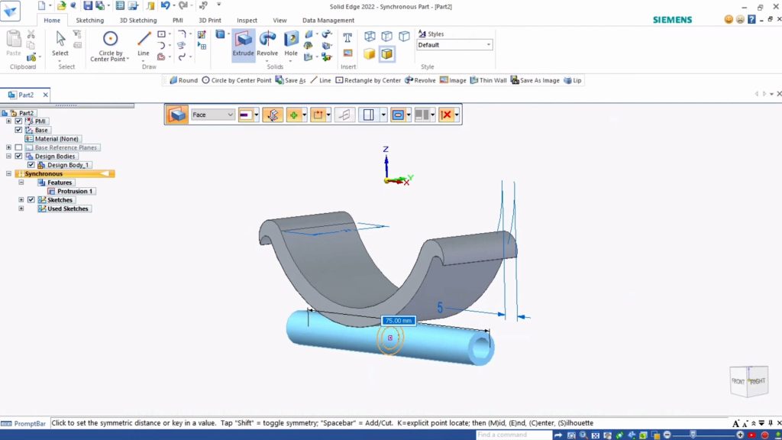Expand the Used Sketches node
This screenshot has height=440, width=782.
pos(21,209)
